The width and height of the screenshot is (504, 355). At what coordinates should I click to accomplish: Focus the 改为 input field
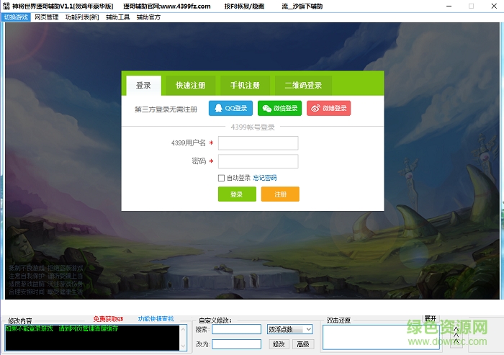pyautogui.click(x=237, y=344)
